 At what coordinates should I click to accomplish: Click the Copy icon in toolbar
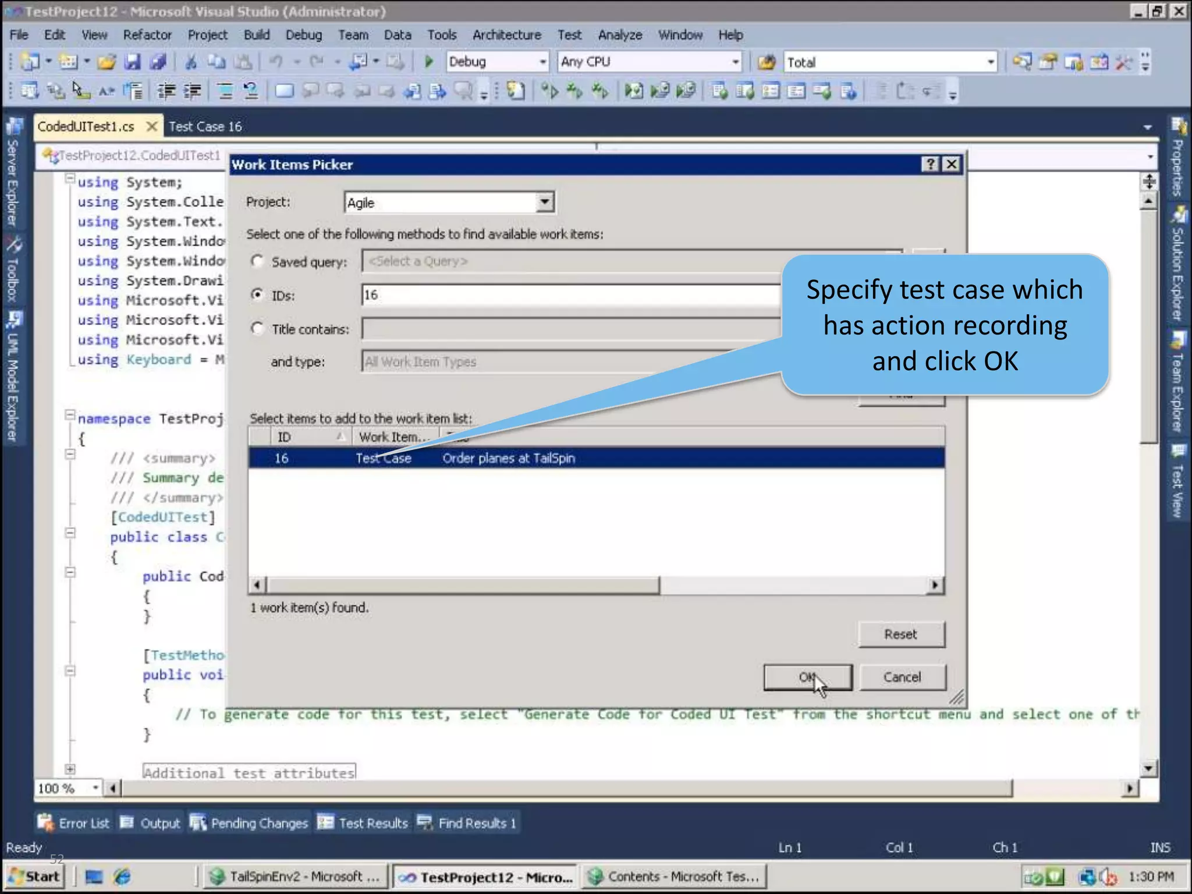coord(217,62)
